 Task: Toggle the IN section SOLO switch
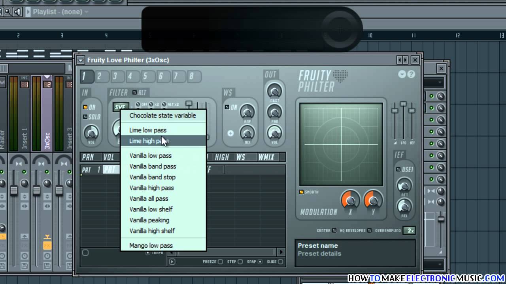click(85, 117)
